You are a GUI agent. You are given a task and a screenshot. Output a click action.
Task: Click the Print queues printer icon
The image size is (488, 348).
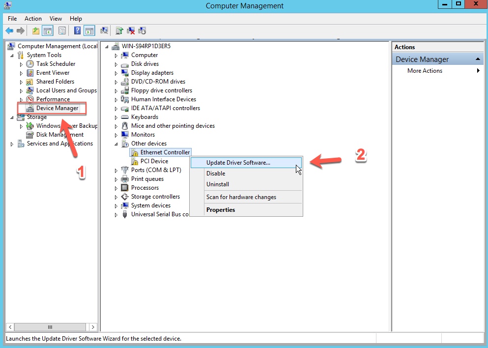click(x=125, y=179)
